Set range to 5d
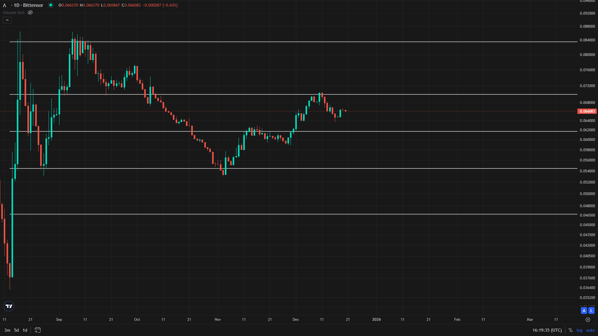598x336 pixels. [16, 330]
